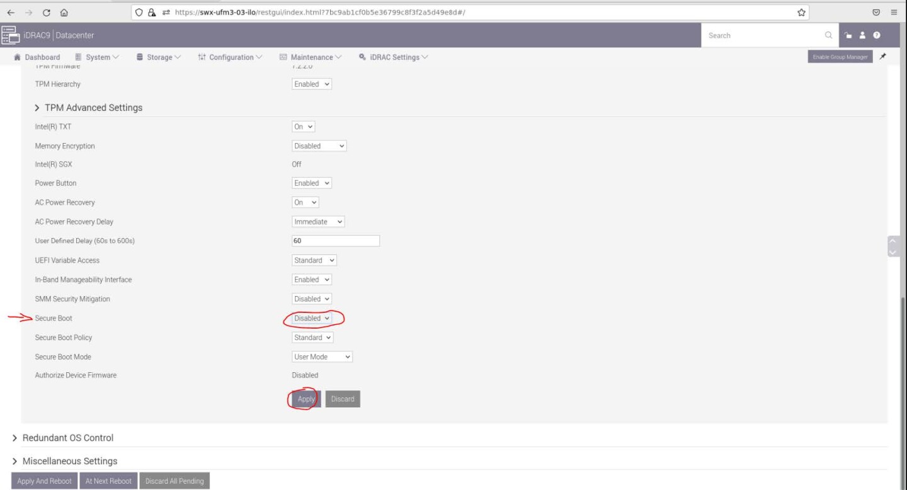This screenshot has width=907, height=490.
Task: Open the Secure Boot Mode dropdown
Action: point(322,357)
